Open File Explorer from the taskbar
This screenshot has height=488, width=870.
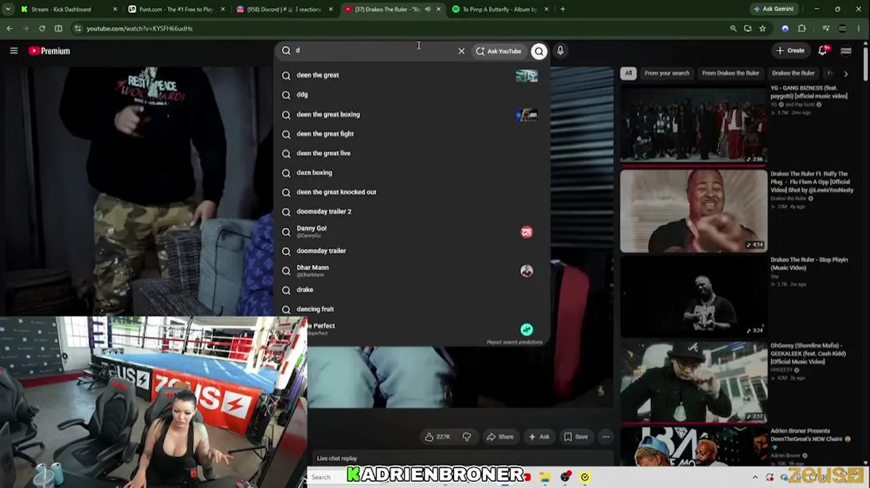tap(545, 477)
